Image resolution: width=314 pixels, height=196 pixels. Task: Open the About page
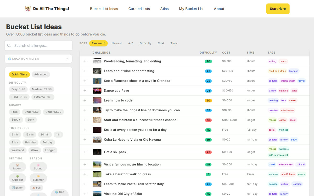[x=219, y=9]
